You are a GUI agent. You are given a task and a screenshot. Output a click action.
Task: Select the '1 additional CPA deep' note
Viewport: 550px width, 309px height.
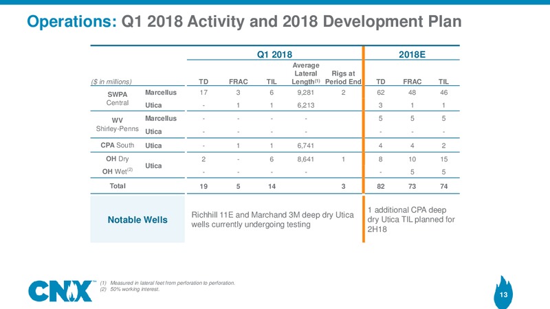click(x=411, y=220)
